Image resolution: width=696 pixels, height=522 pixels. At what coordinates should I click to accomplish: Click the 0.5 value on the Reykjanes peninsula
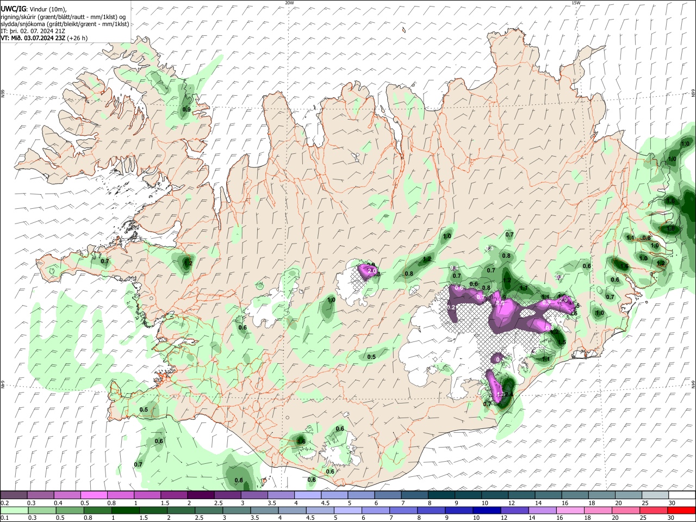pos(144,409)
